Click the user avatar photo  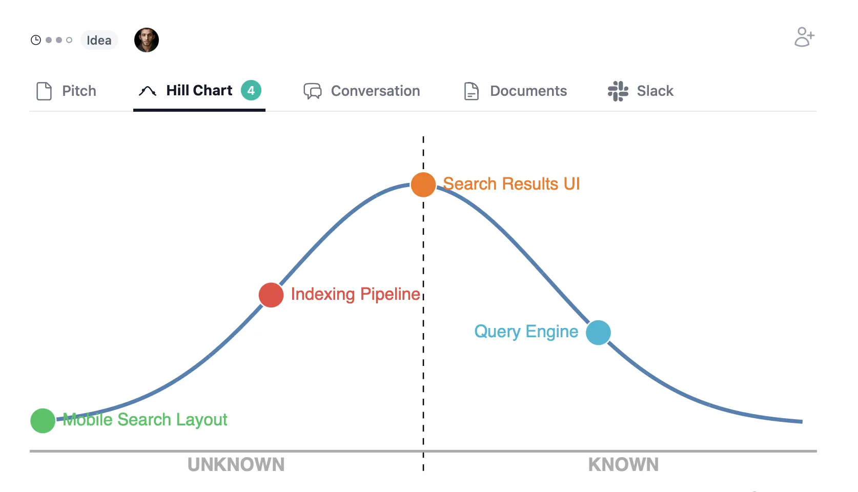[x=147, y=40]
